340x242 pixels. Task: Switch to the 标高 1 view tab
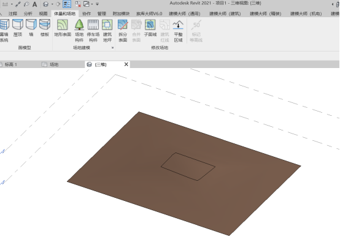11,64
